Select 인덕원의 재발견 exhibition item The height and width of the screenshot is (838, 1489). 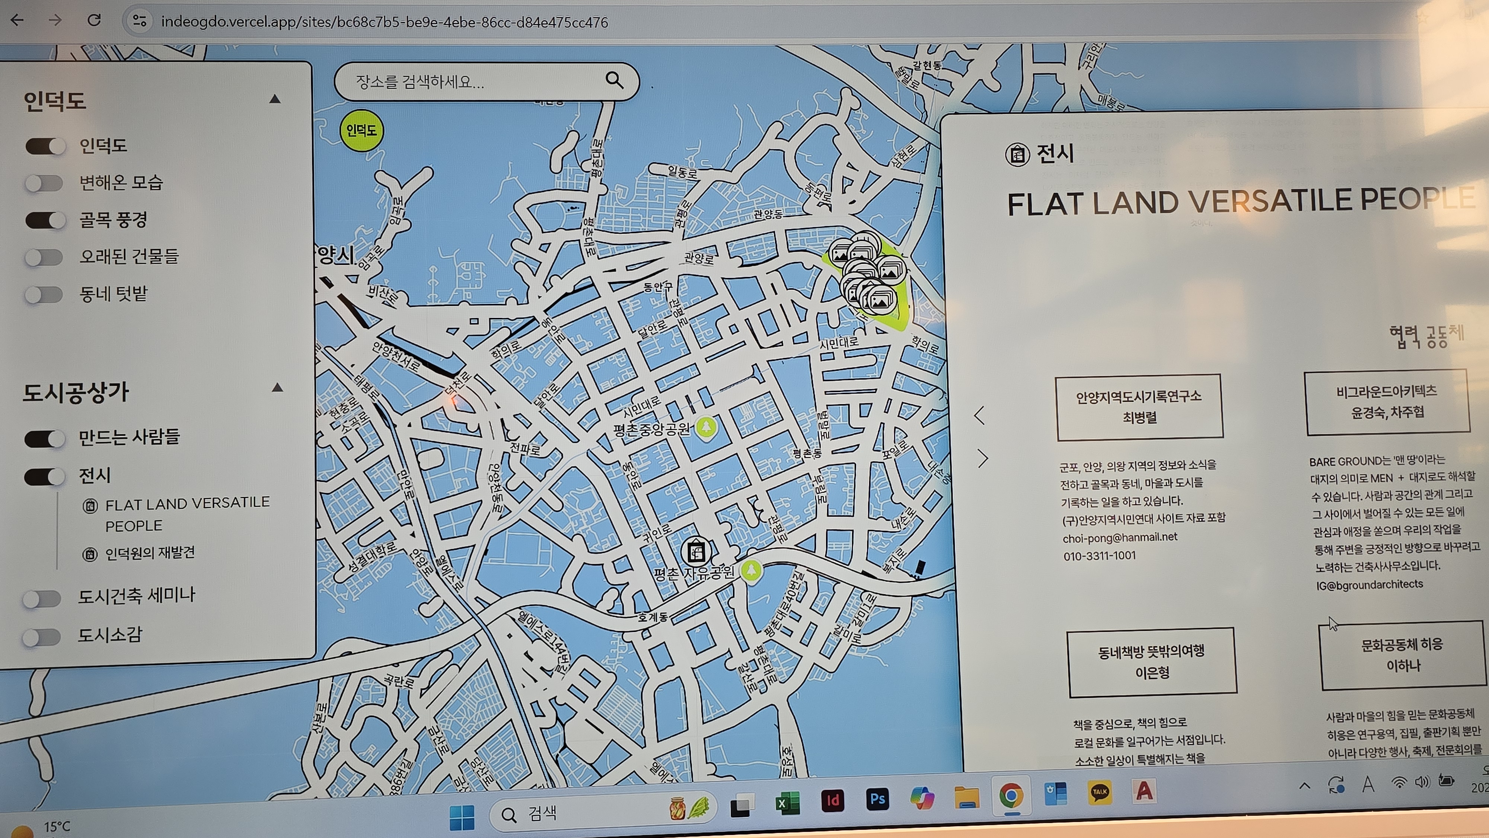[x=149, y=553]
